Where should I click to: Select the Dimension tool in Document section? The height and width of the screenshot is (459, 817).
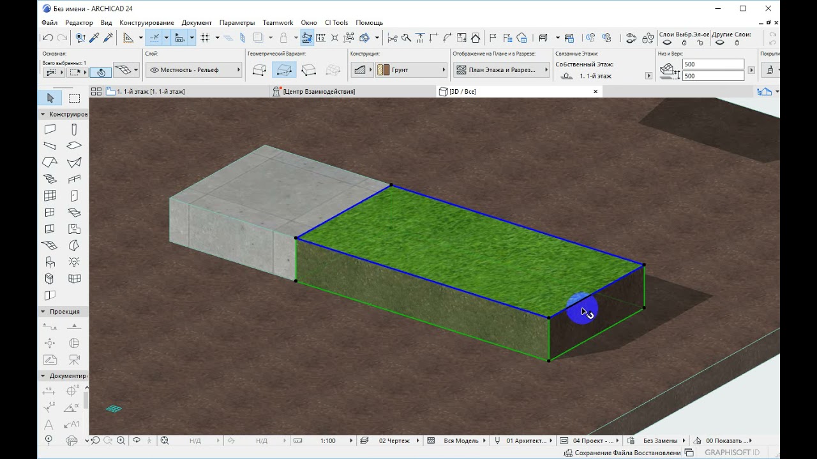pyautogui.click(x=50, y=391)
